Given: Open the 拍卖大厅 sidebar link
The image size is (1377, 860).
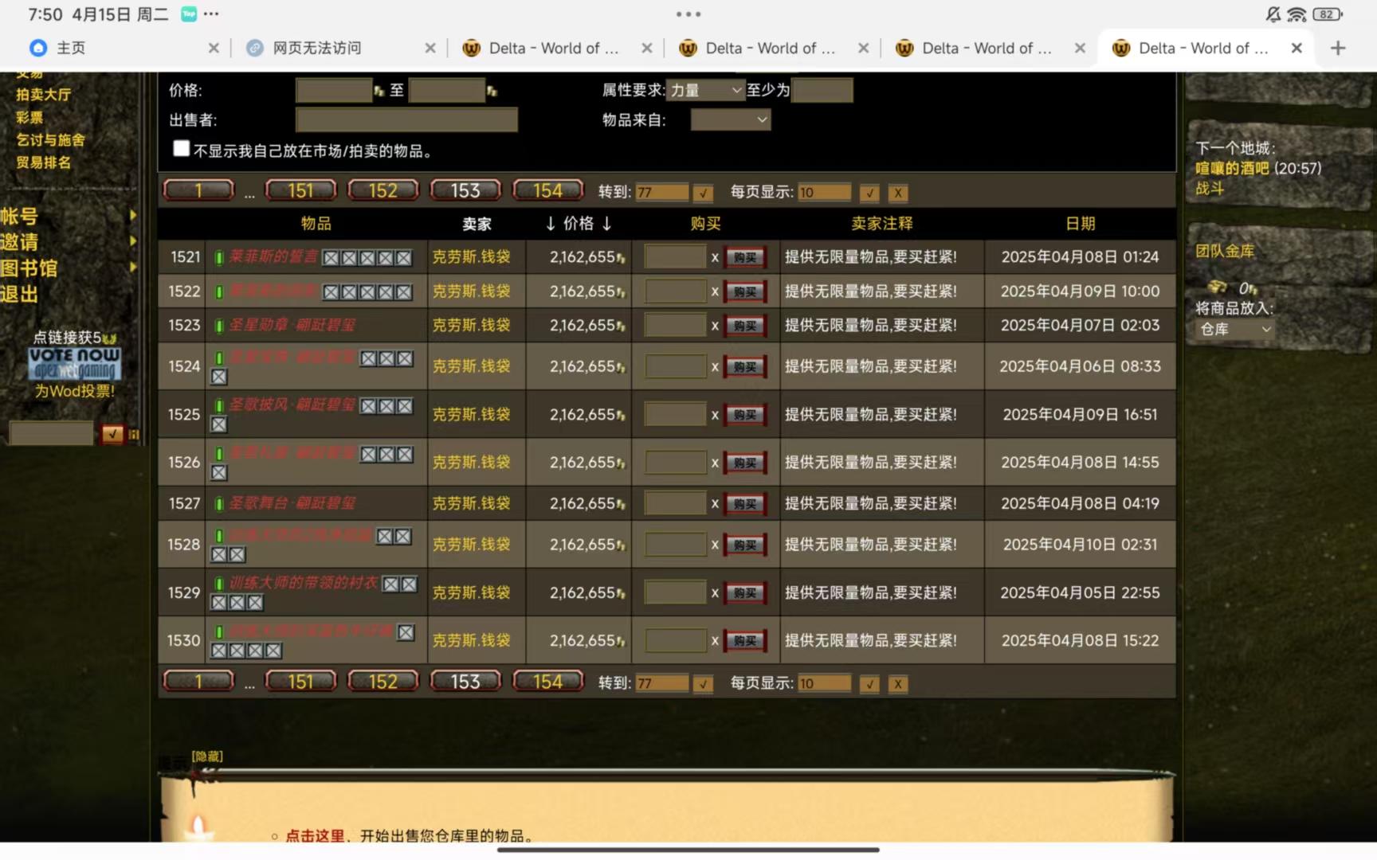Looking at the screenshot, I should tap(44, 95).
